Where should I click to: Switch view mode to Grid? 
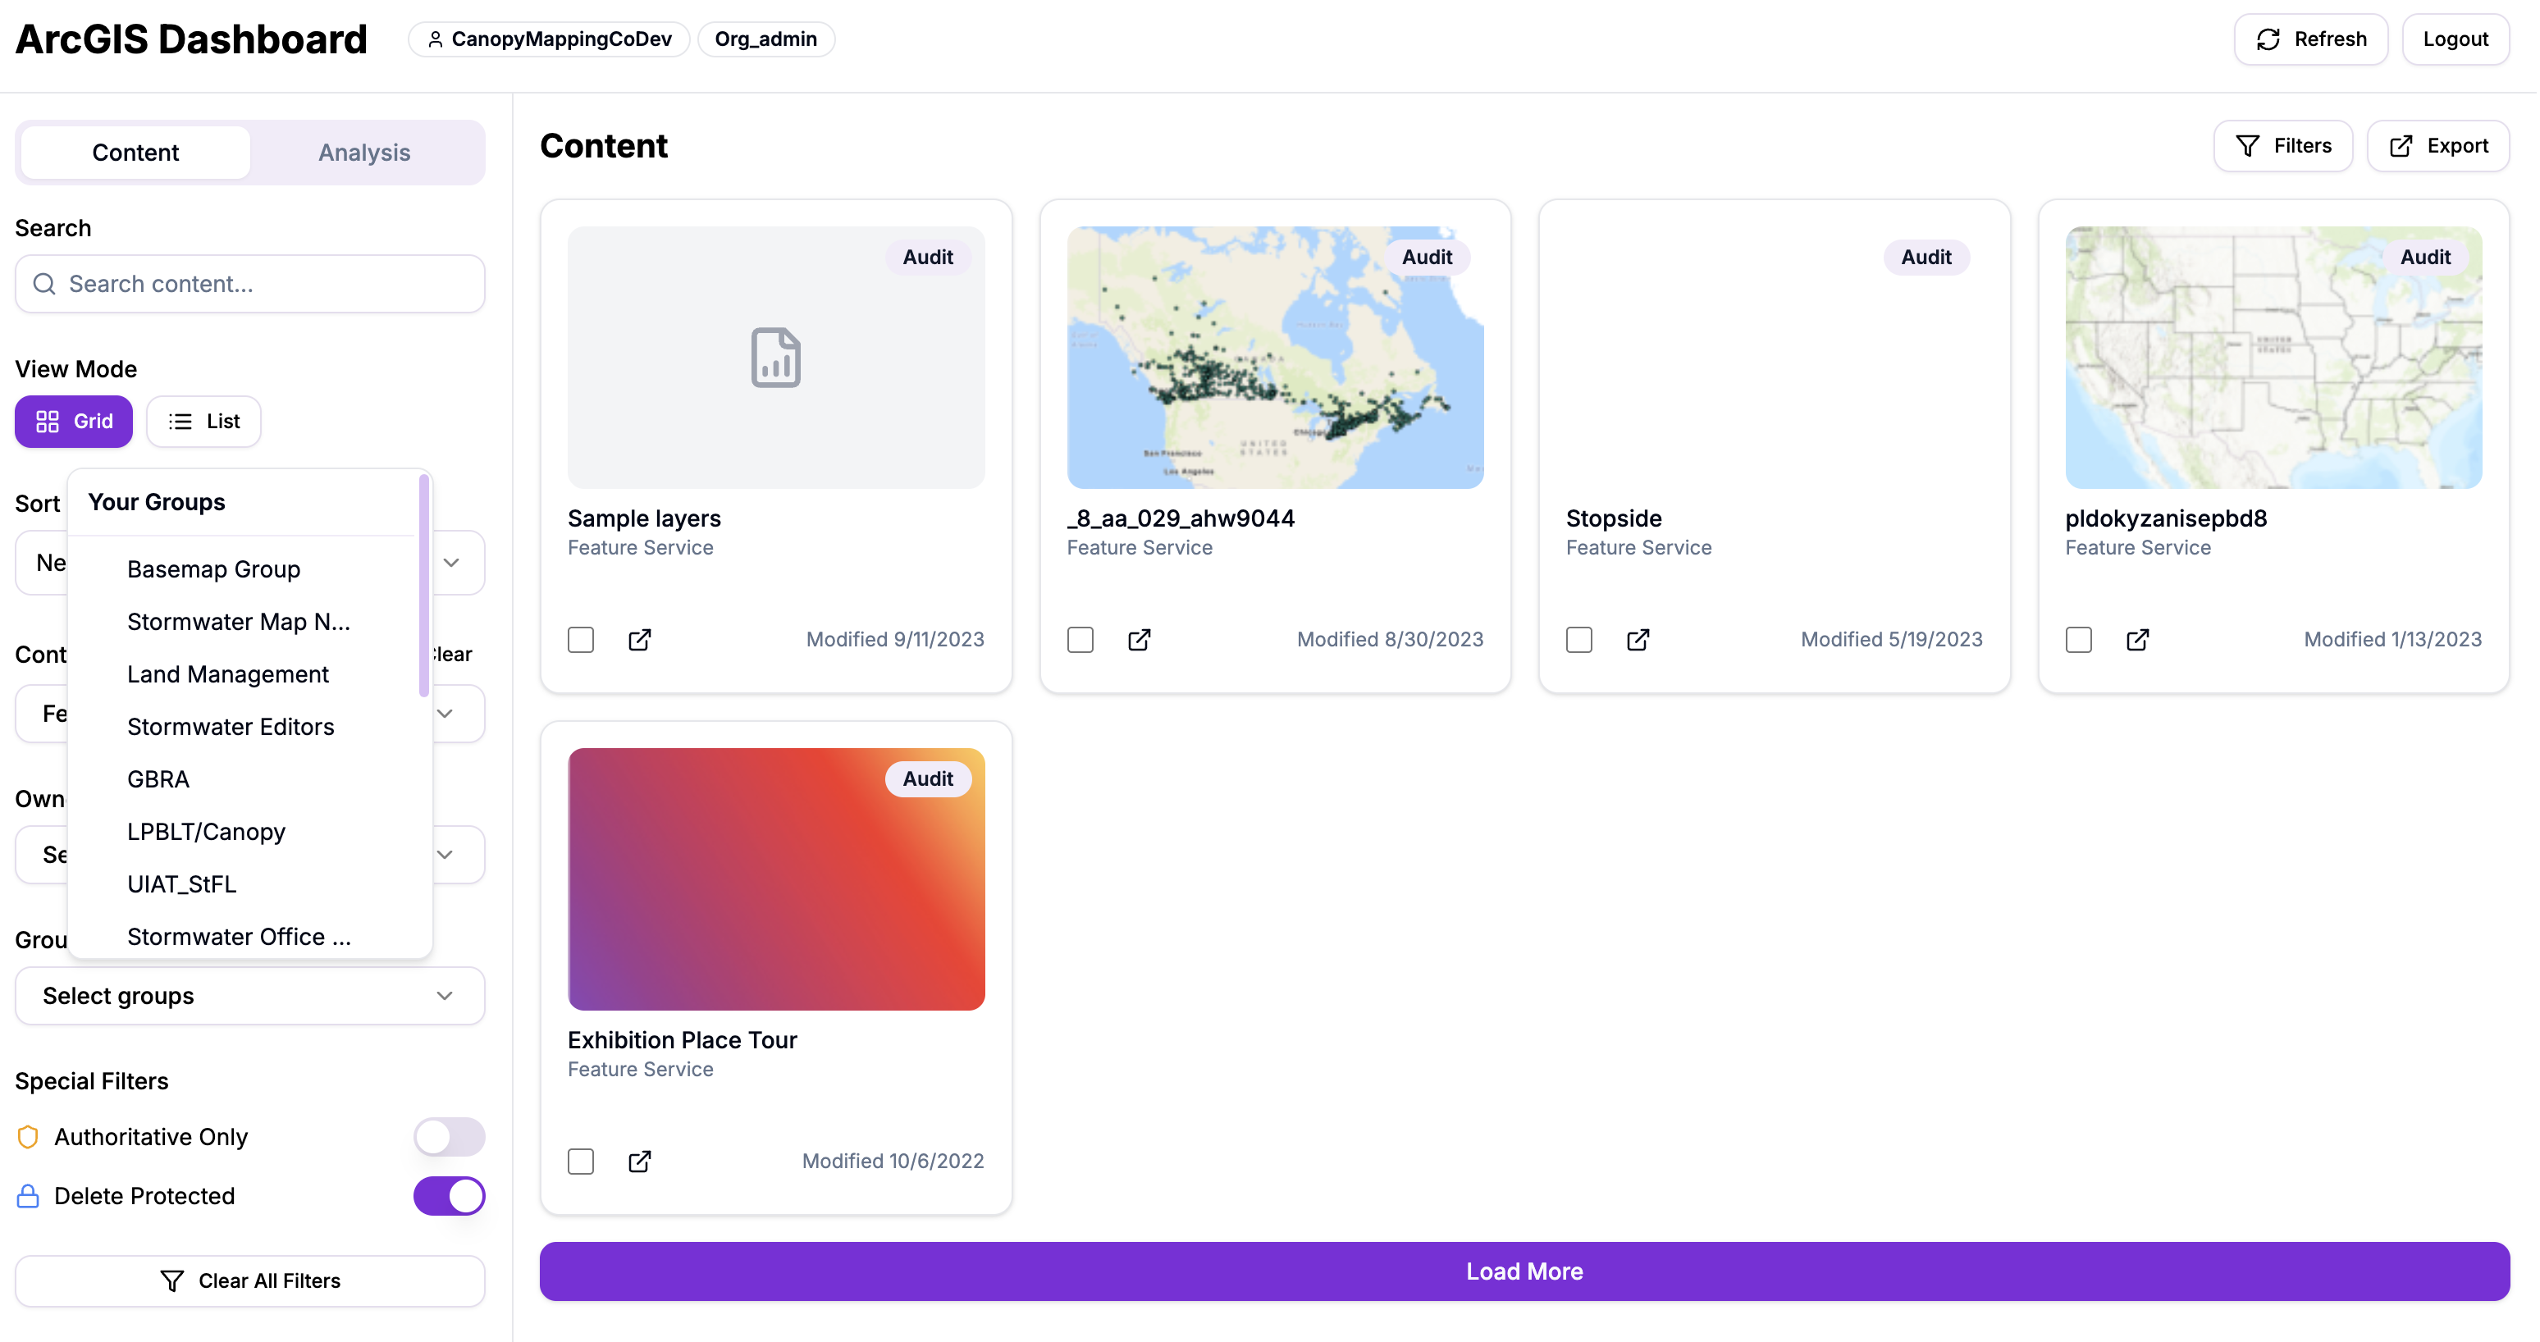tap(74, 422)
